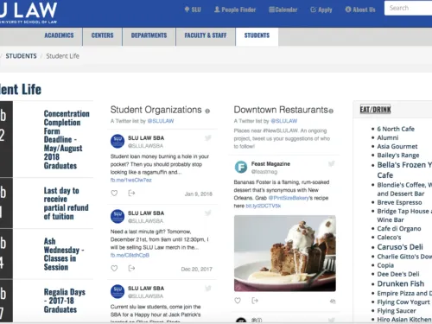Open Cafe di Organo link

tap(399, 229)
